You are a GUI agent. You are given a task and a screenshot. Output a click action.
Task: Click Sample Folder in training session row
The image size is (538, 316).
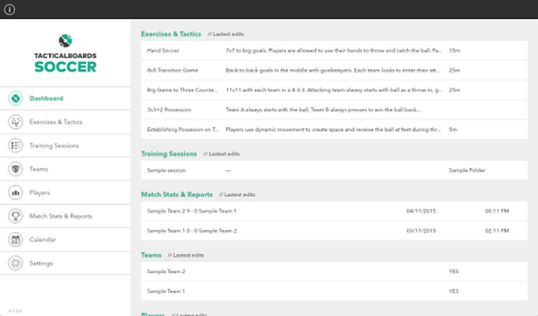pos(467,170)
